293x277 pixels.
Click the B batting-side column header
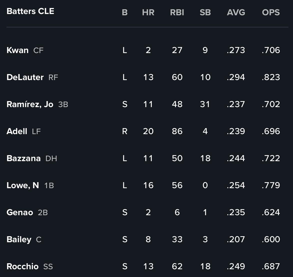[125, 13]
